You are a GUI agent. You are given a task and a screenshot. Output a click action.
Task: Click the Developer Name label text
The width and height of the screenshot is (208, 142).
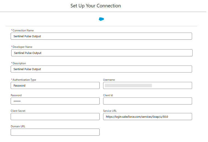[x=22, y=47]
